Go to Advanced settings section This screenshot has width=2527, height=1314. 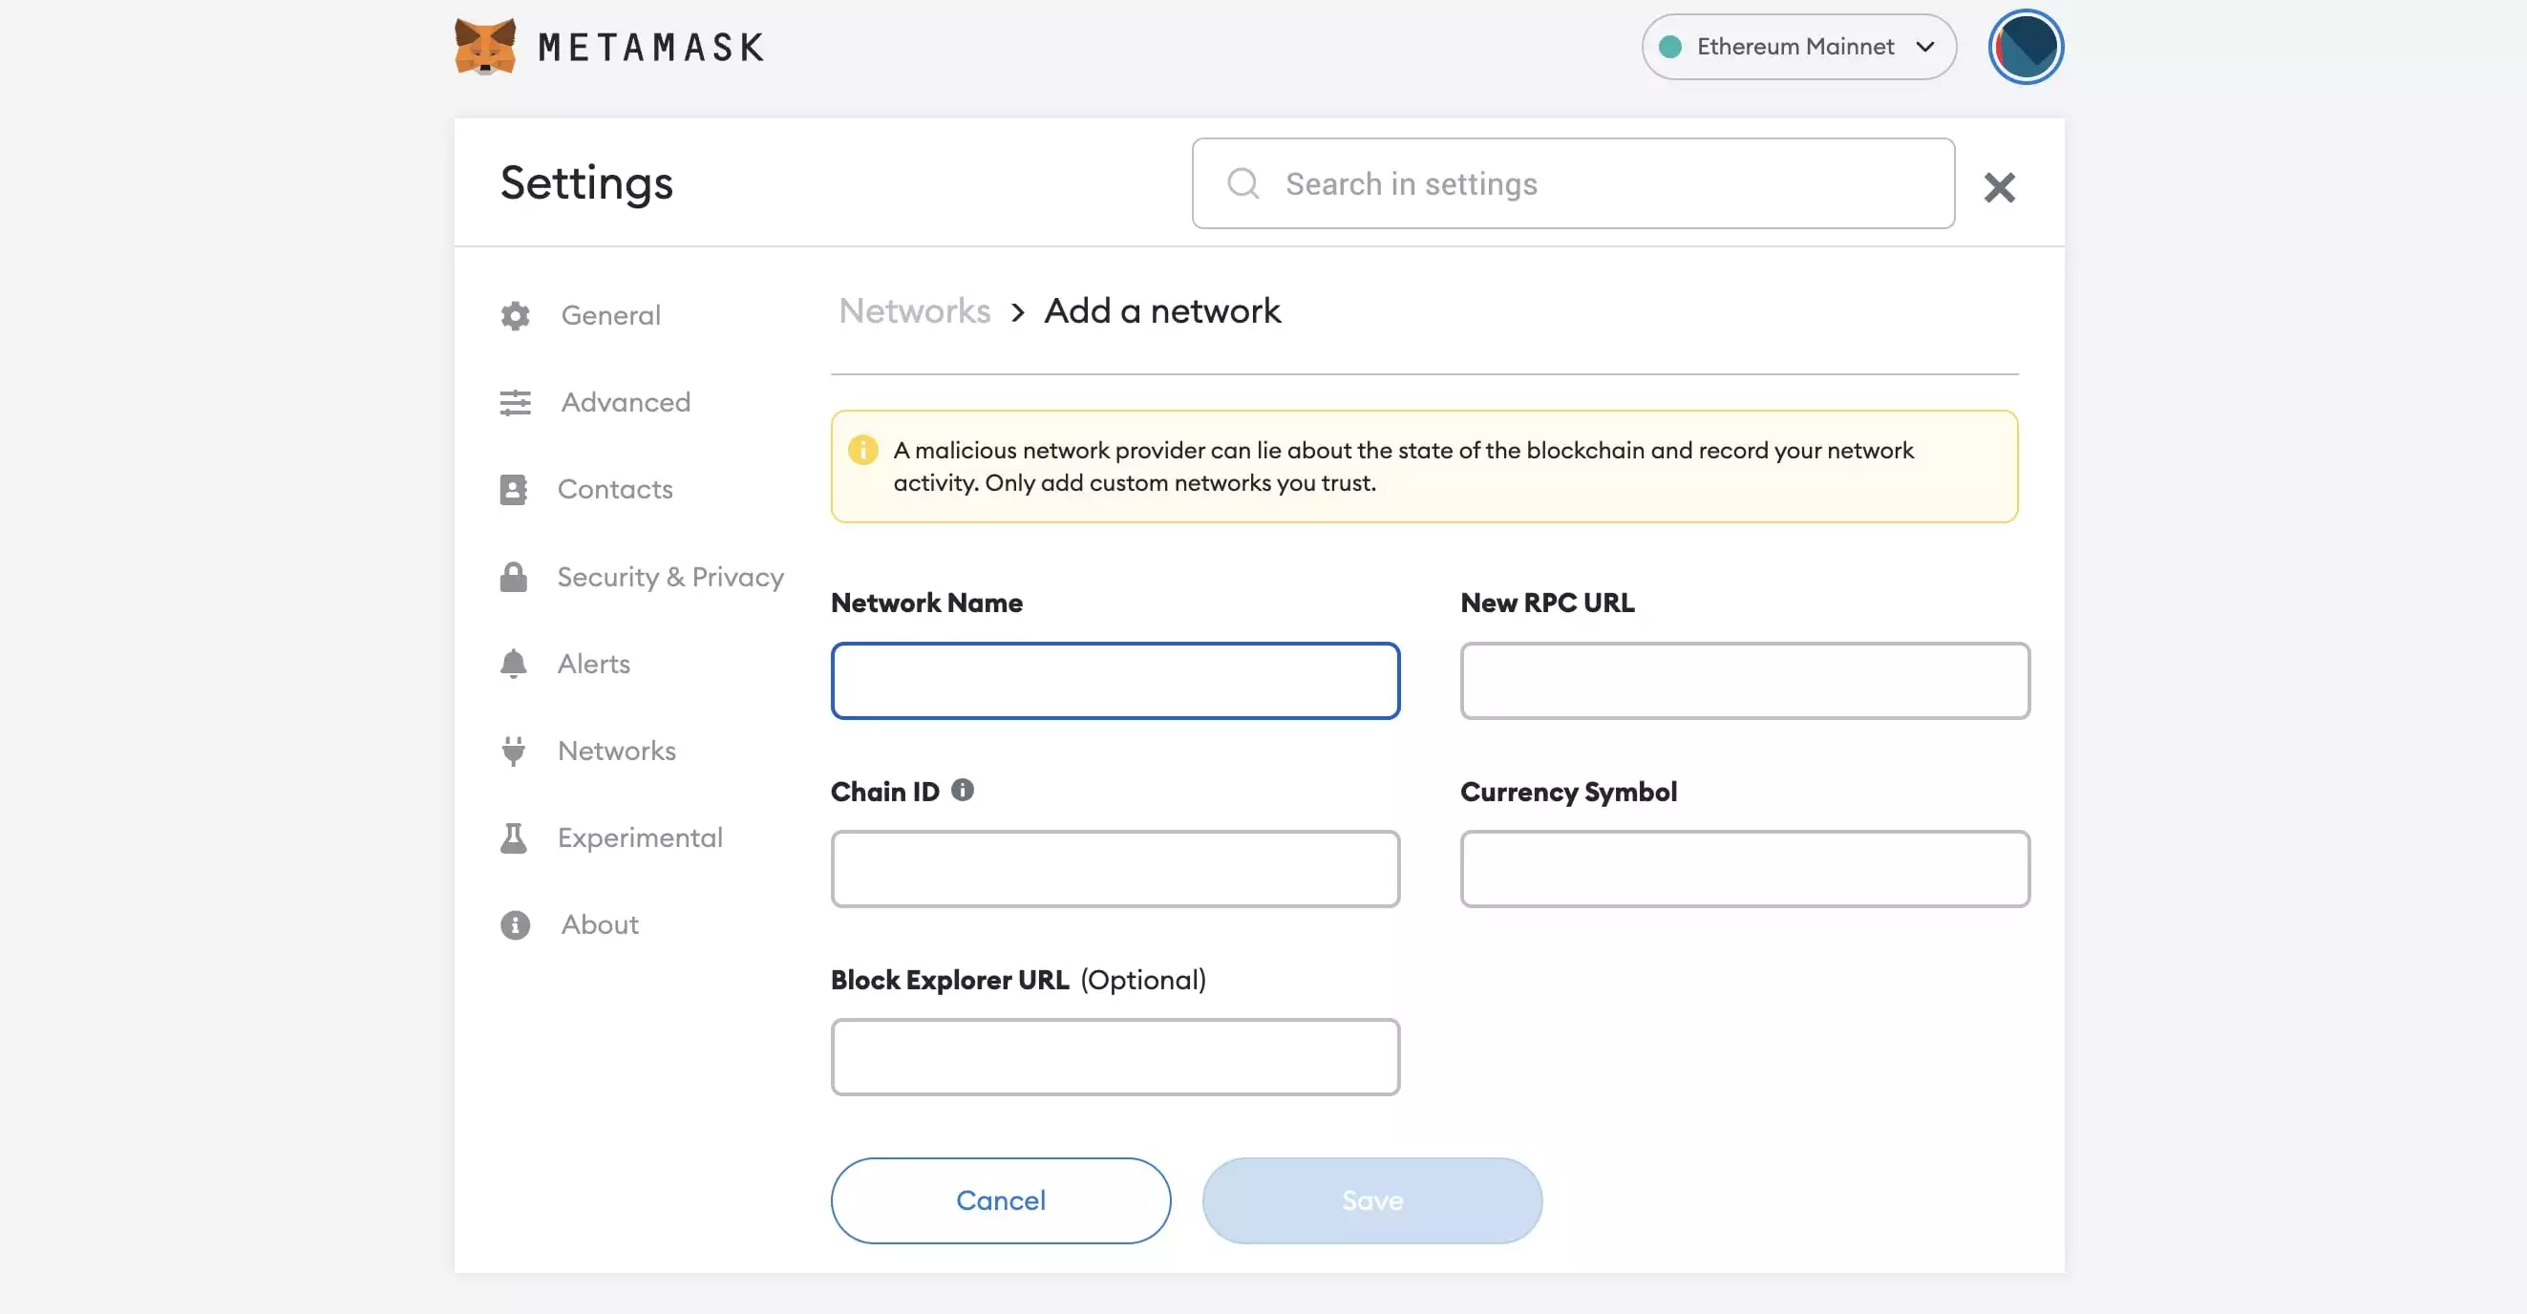click(625, 402)
